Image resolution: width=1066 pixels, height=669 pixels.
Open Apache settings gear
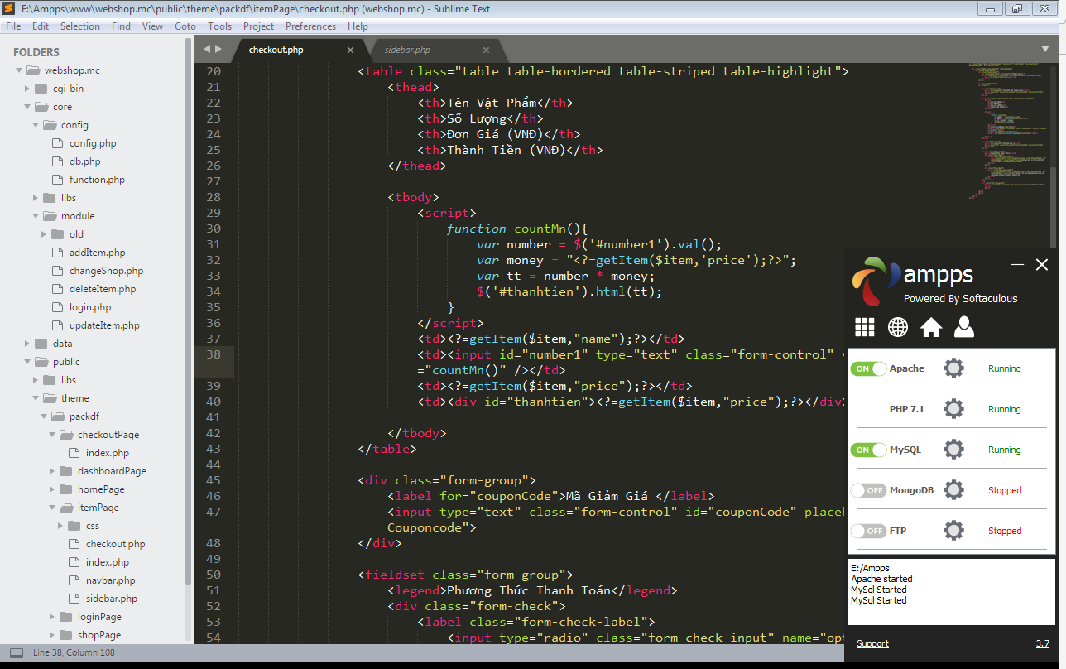point(953,368)
